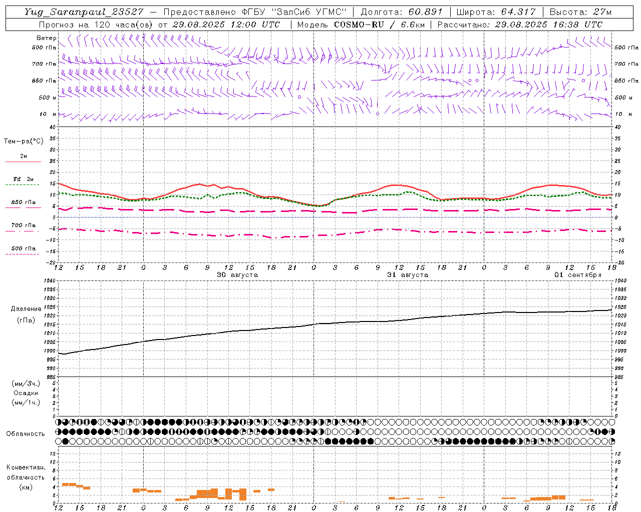Click the 700 гПа temperature legend entry
The image size is (641, 512).
24,225
